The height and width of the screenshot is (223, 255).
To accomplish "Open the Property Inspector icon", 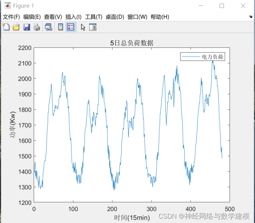I will click(93, 27).
